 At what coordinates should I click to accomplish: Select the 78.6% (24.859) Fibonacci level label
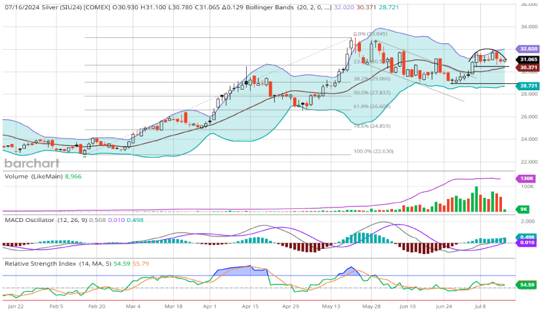point(372,126)
